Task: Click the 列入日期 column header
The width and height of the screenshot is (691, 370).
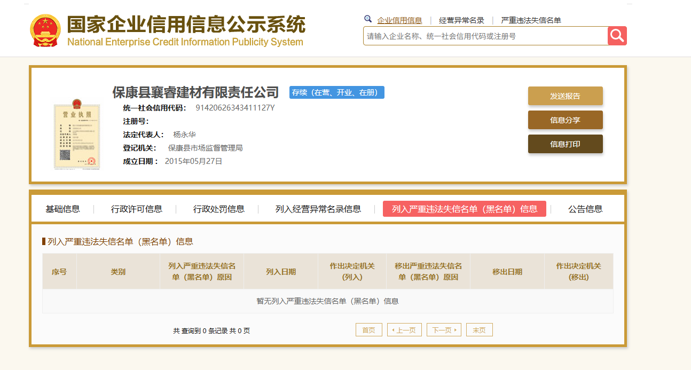Action: 281,272
